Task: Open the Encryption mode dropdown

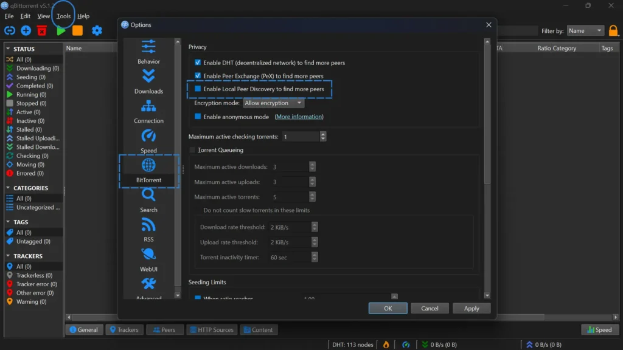Action: tap(273, 103)
